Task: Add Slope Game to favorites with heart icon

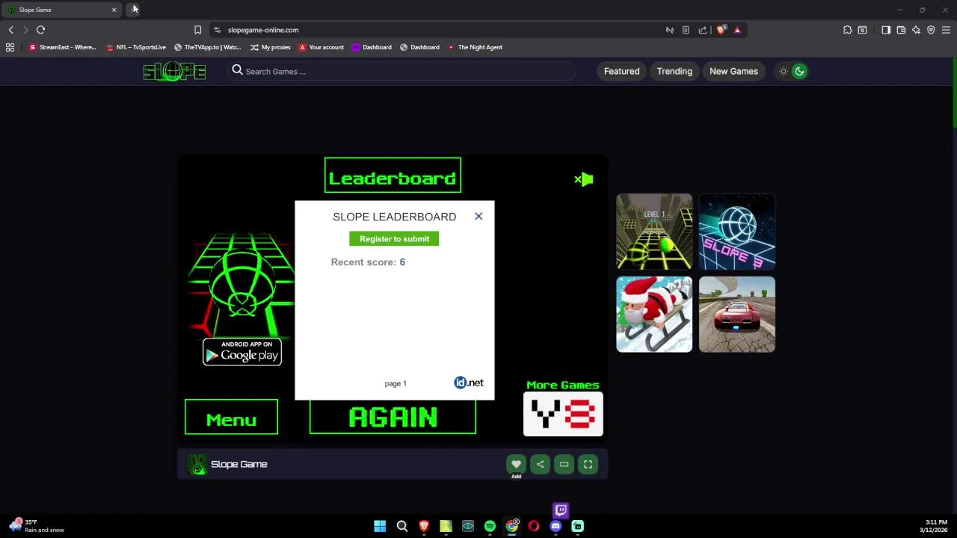Action: 516,464
